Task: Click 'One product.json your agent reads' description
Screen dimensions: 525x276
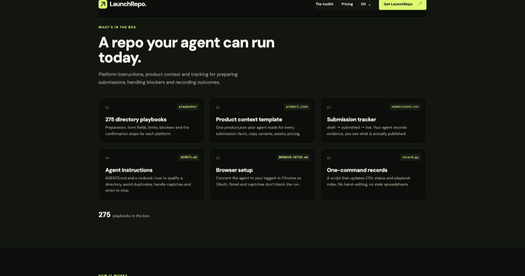Action: pyautogui.click(x=258, y=131)
